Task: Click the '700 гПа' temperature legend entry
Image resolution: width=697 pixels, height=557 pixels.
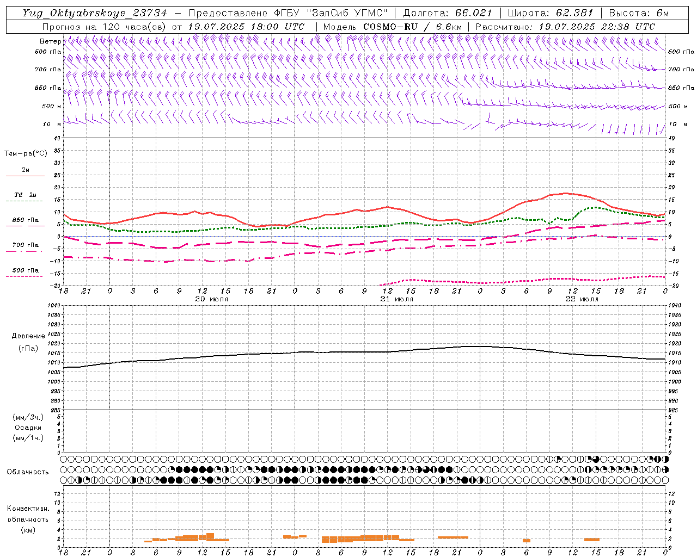Action: tap(26, 245)
